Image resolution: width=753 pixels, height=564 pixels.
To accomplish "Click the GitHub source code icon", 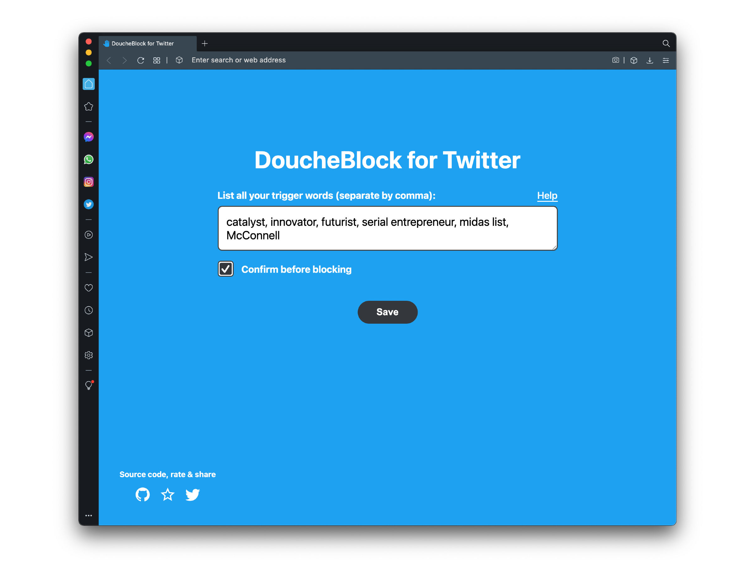I will pyautogui.click(x=142, y=495).
